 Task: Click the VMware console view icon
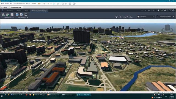click(70, 4)
